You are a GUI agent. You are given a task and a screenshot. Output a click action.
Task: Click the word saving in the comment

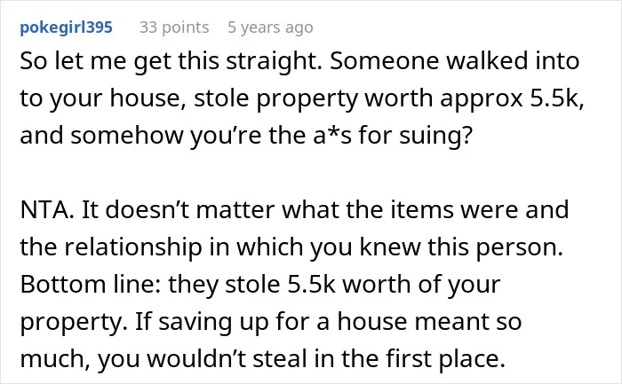tap(195, 322)
